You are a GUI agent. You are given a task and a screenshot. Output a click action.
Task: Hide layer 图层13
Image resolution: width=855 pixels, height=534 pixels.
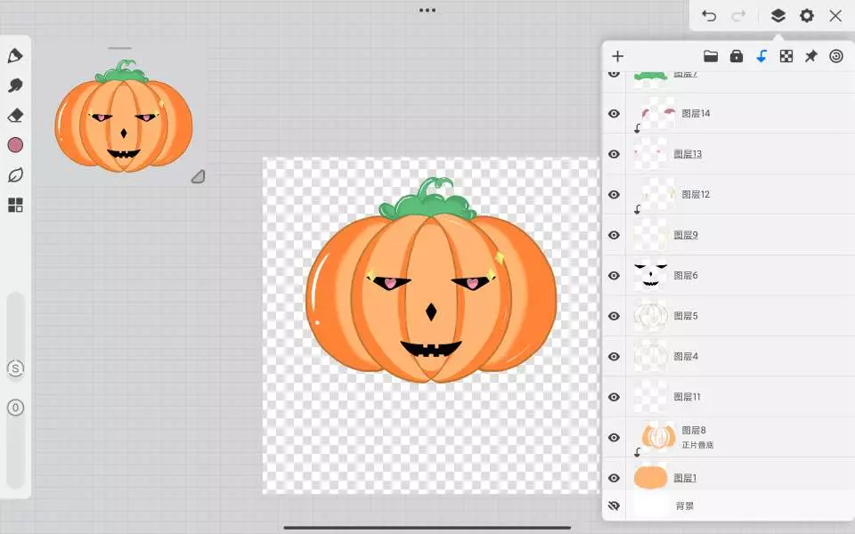[x=614, y=154]
